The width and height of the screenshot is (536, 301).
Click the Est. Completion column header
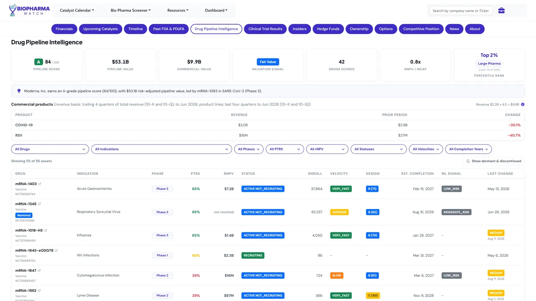pos(417,173)
